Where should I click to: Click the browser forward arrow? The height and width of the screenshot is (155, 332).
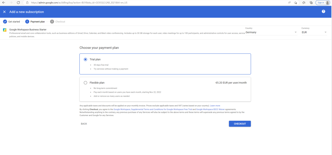11,3
